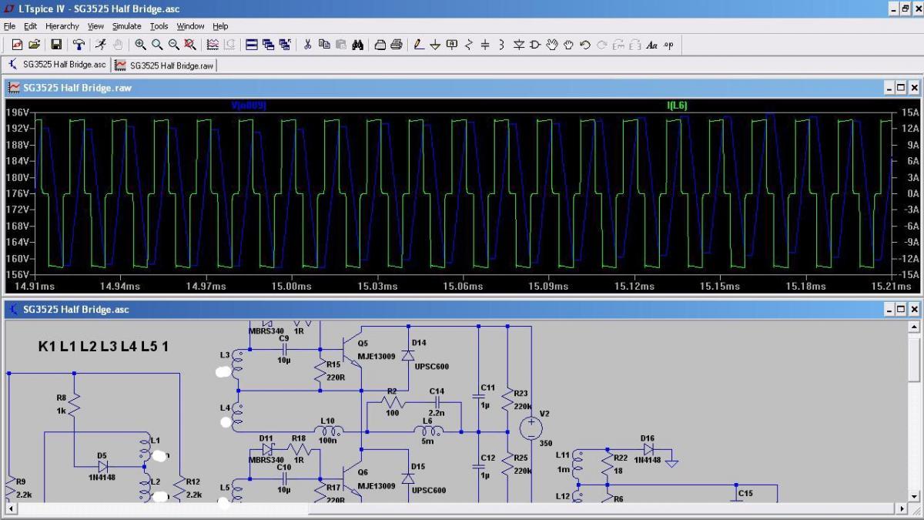The height and width of the screenshot is (520, 924).
Task: Click the Print icon
Action: coord(397,45)
